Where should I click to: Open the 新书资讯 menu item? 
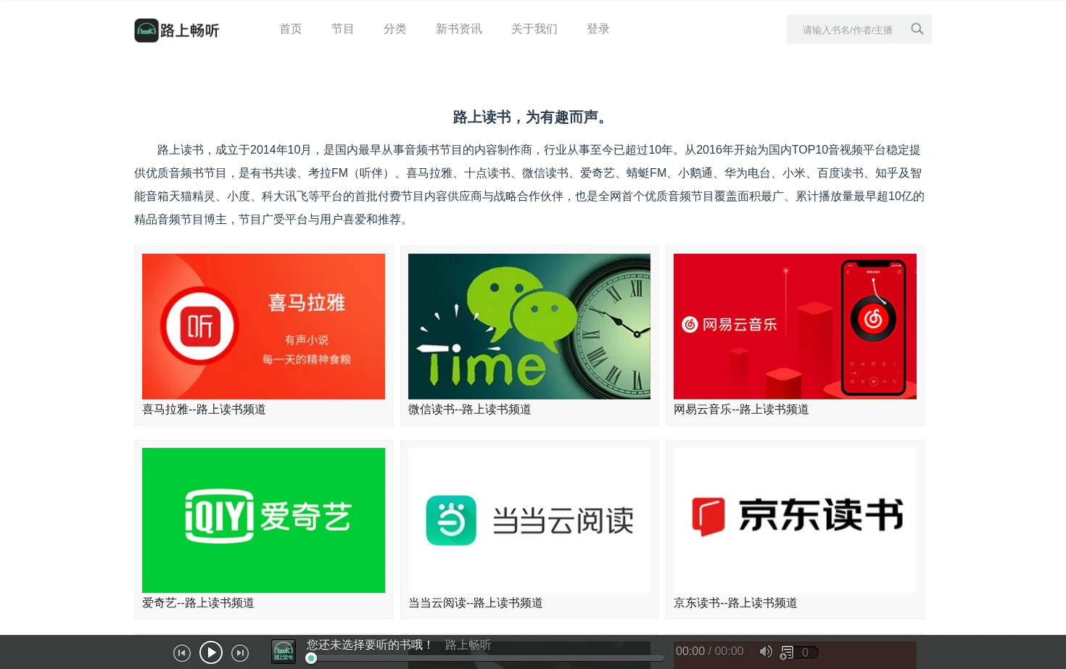459,29
